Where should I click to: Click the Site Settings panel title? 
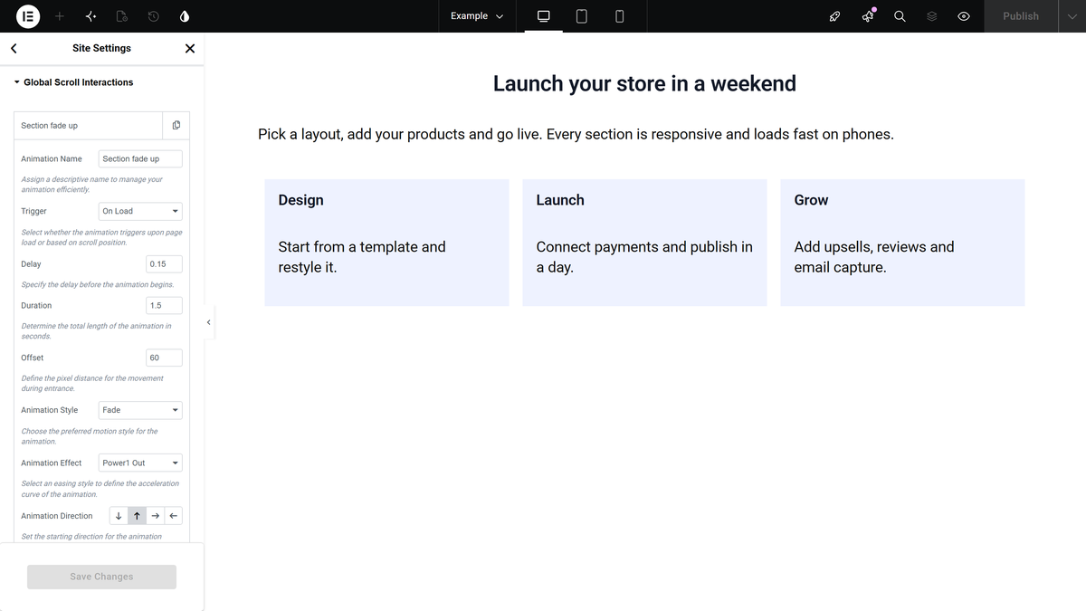101,48
